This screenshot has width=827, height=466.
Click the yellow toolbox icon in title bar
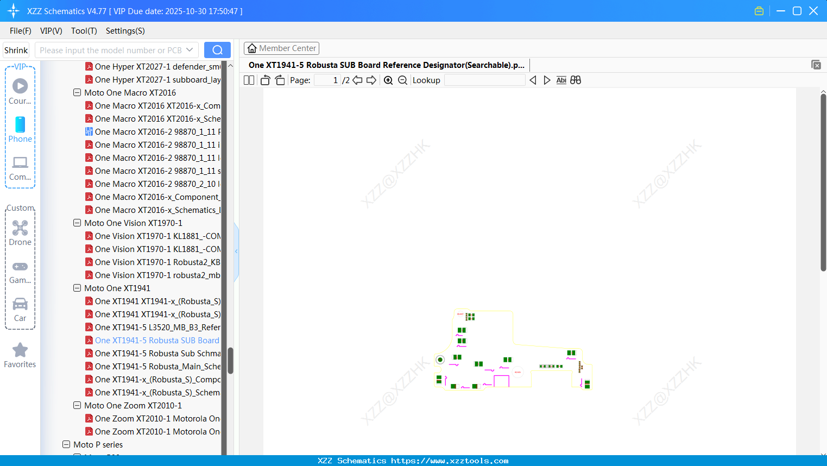759,11
